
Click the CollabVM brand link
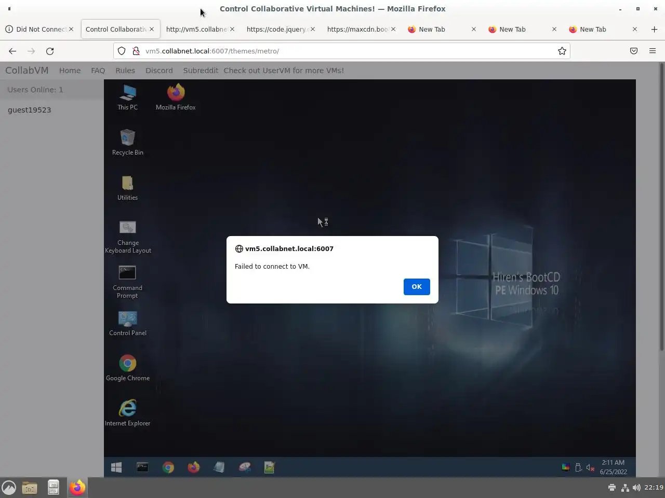(x=26, y=71)
